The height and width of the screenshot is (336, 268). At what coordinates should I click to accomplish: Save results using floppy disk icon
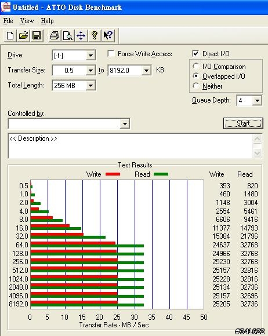pyautogui.click(x=37, y=35)
